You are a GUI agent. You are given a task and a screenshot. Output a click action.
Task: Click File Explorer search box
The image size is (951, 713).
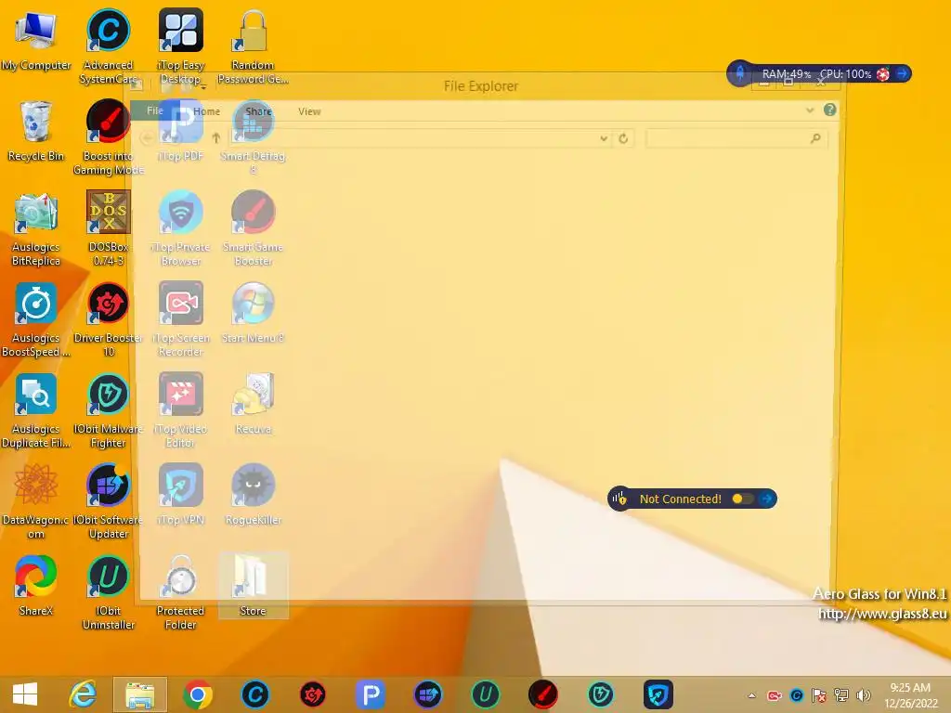click(736, 138)
